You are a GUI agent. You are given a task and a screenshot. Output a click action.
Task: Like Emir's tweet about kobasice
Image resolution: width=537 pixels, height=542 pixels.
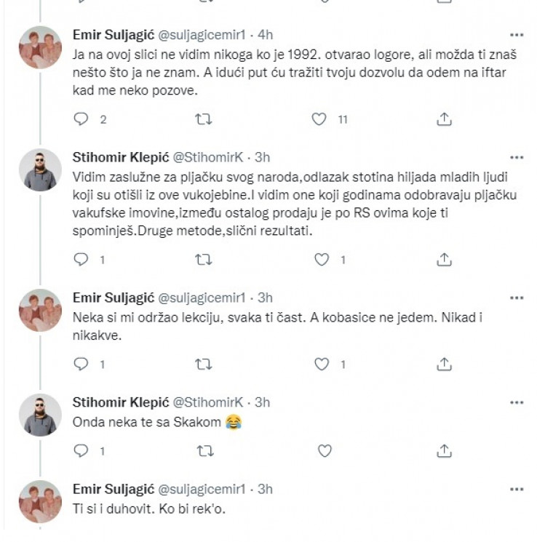[x=321, y=363]
